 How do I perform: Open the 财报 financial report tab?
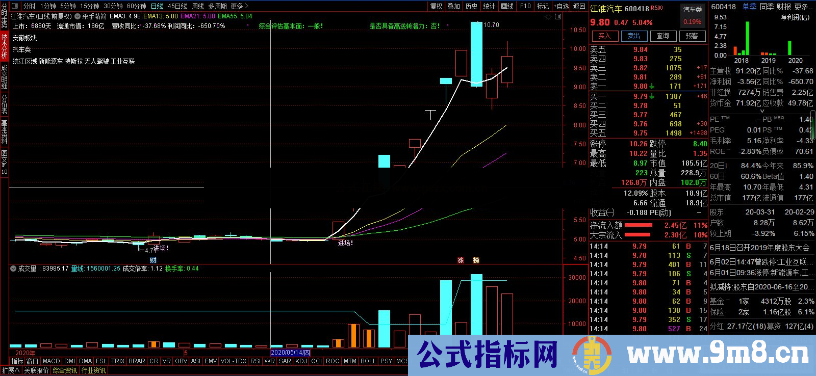pos(784,7)
